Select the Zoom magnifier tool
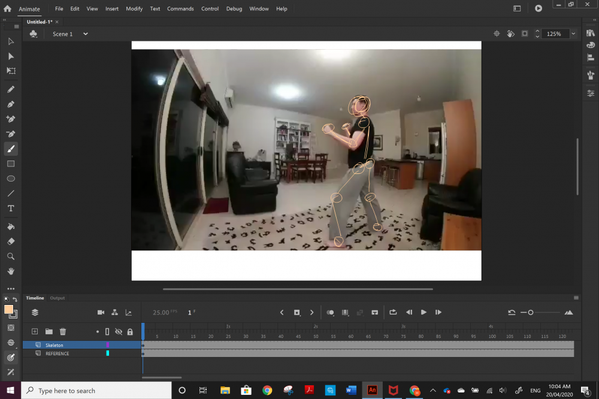This screenshot has width=599, height=399. [11, 256]
